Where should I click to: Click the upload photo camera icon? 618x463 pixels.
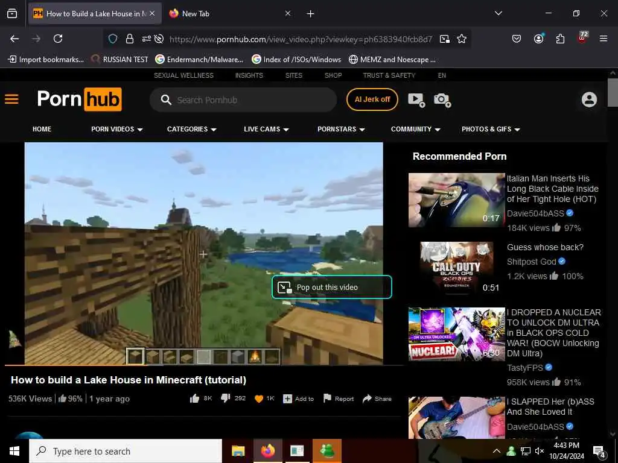[442, 100]
